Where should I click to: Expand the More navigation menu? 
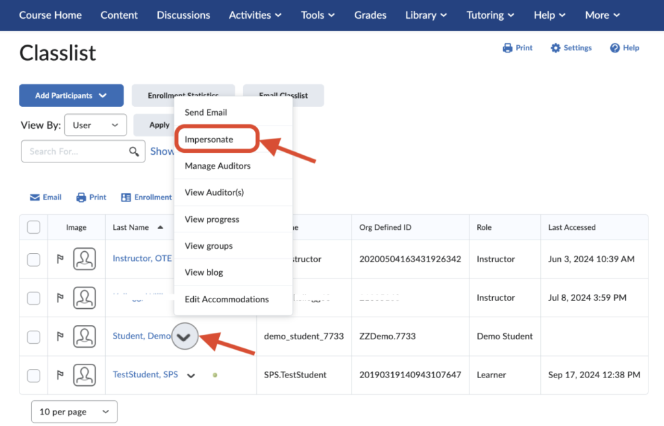pyautogui.click(x=602, y=16)
